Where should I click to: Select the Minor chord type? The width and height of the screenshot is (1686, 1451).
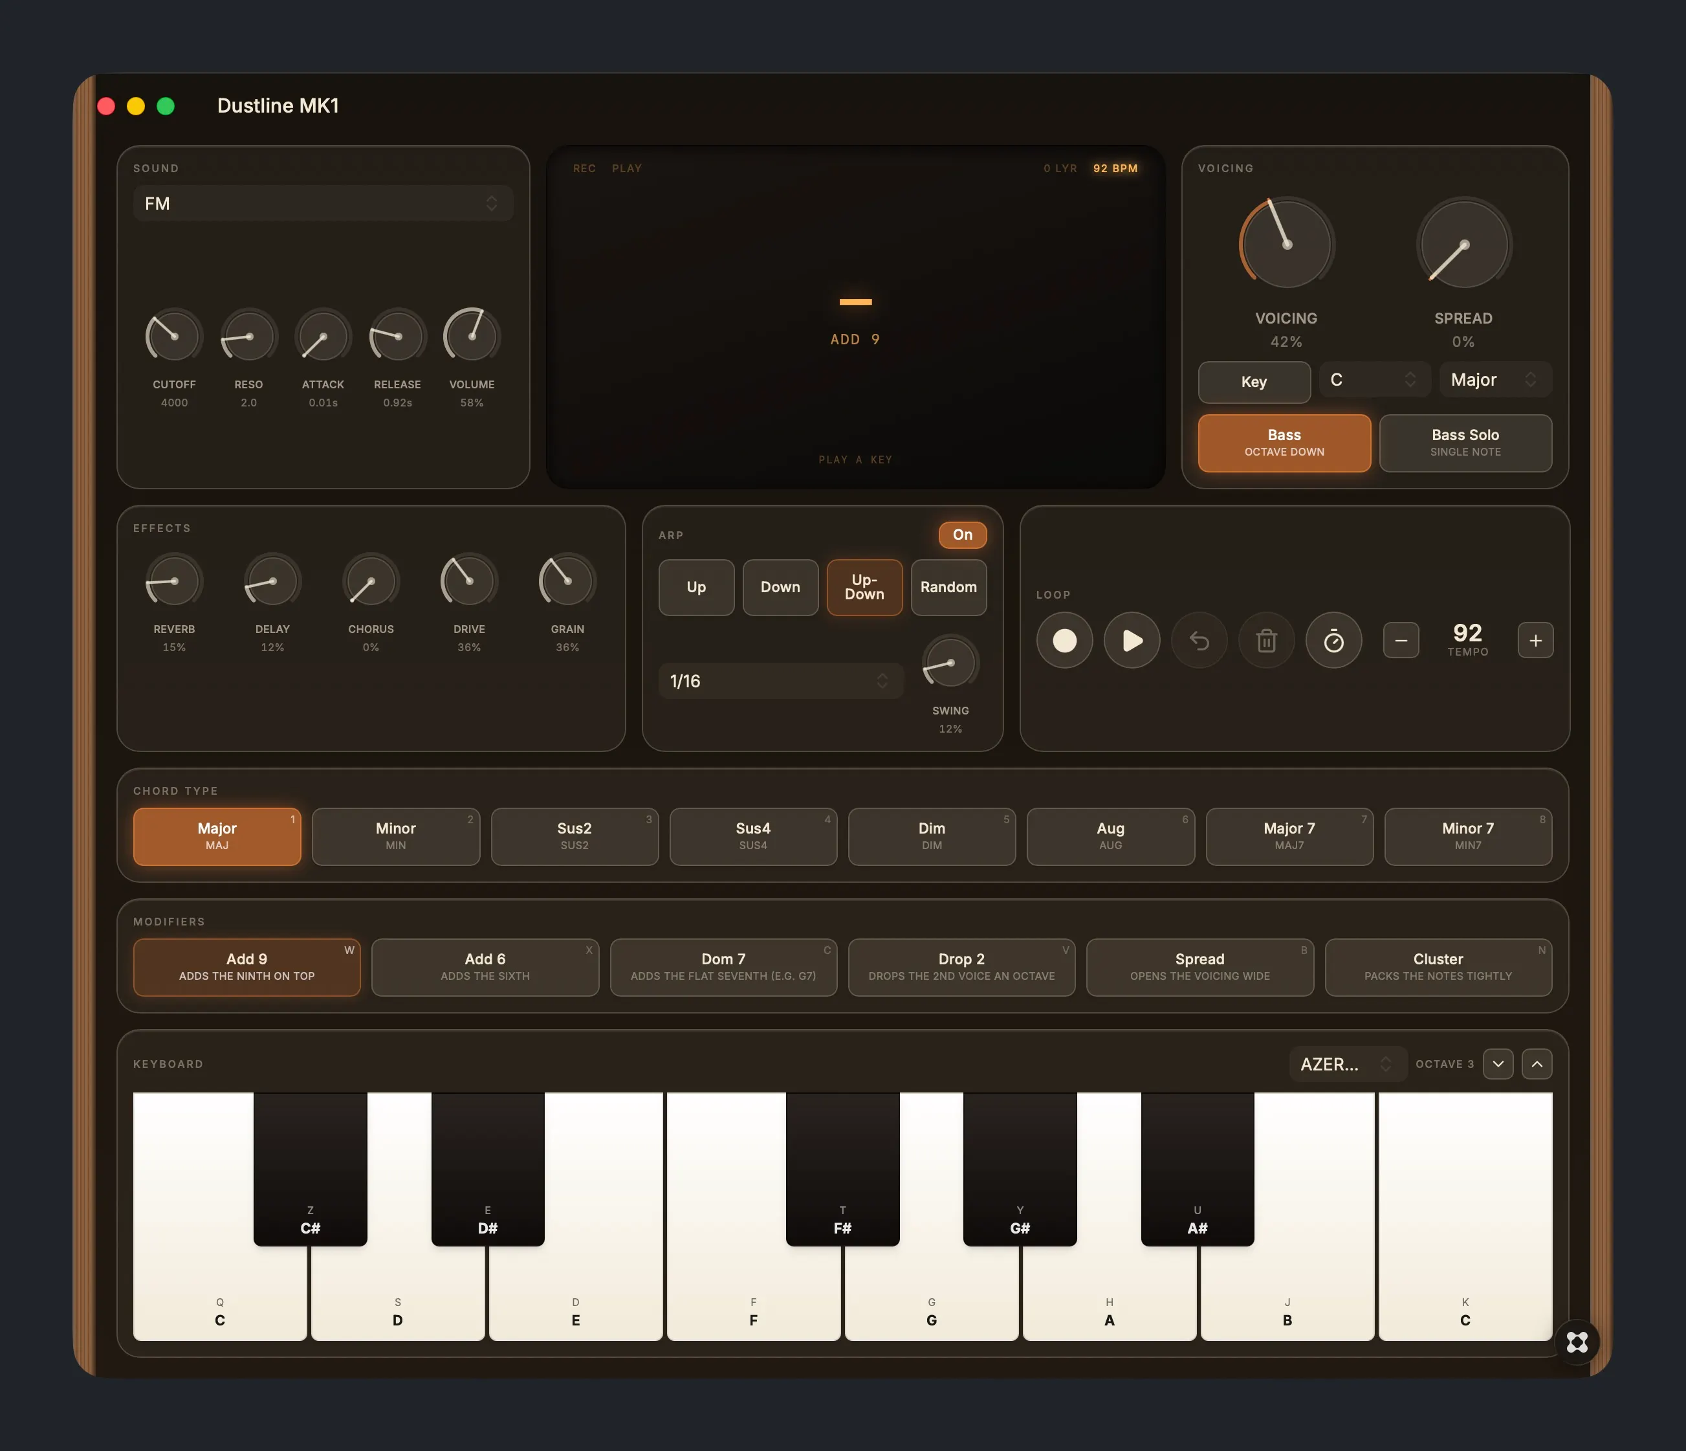click(395, 837)
